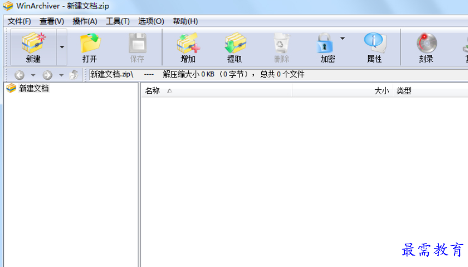The image size is (468, 267).
Task: Open the 工具(T) menu
Action: [x=118, y=21]
